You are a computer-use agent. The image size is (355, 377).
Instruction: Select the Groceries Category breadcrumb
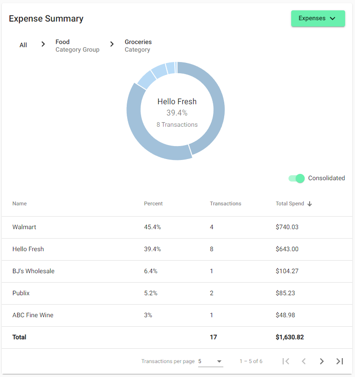(138, 45)
